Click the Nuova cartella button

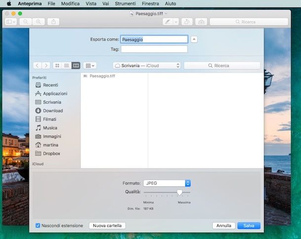107,226
